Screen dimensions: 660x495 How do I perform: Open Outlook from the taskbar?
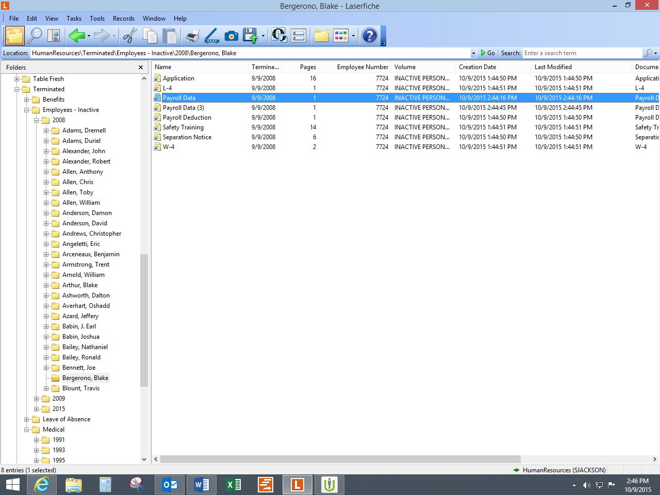[170, 485]
